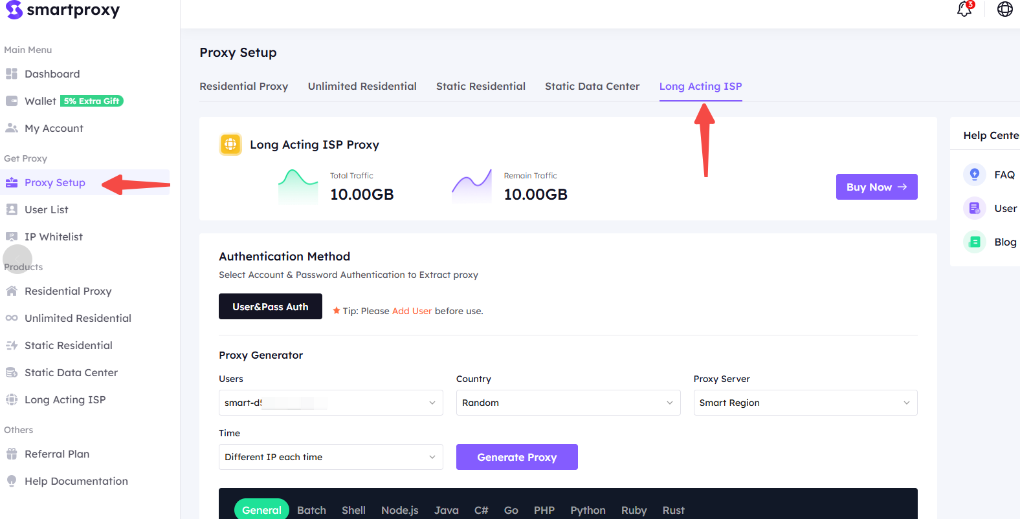
Task: Select the Shell code tab
Action: click(353, 510)
